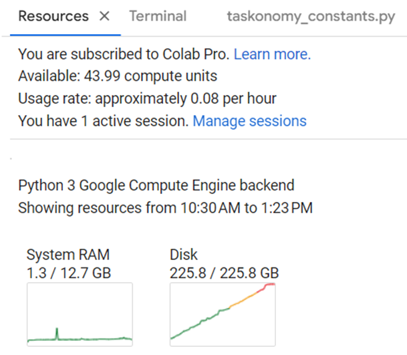Click the System RAM label

pos(67,255)
